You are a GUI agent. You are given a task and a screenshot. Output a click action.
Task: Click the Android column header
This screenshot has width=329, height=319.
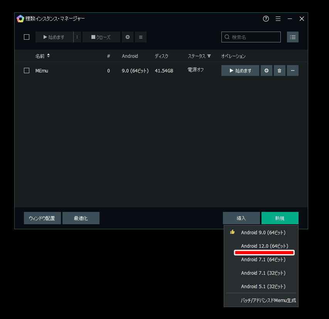[130, 56]
